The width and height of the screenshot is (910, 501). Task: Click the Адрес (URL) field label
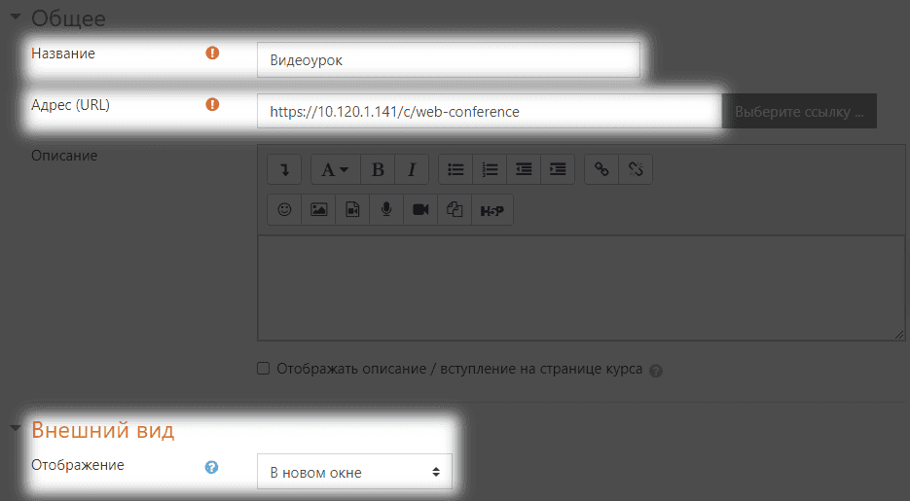coord(70,105)
